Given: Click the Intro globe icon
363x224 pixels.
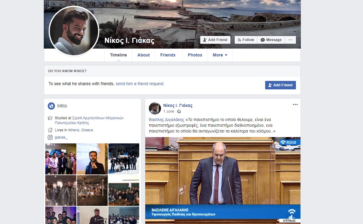Looking at the screenshot, I should click(51, 106).
